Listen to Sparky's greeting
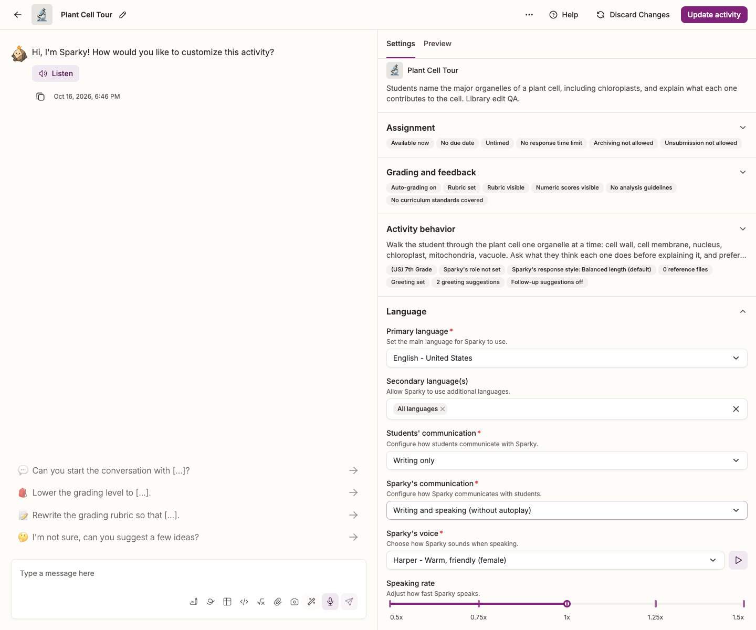This screenshot has height=630, width=756. (56, 73)
